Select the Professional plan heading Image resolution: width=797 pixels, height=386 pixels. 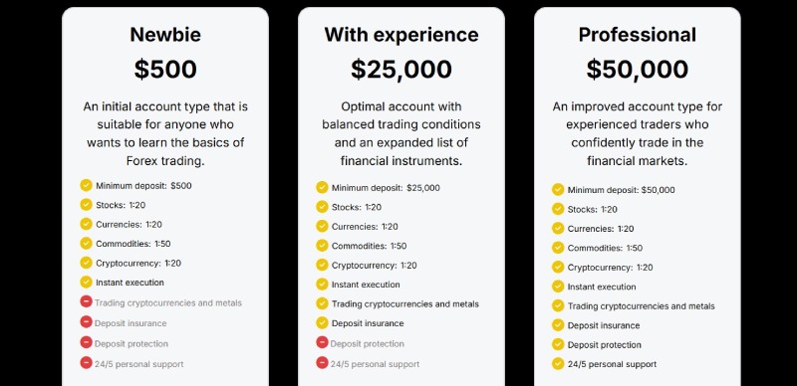637,35
